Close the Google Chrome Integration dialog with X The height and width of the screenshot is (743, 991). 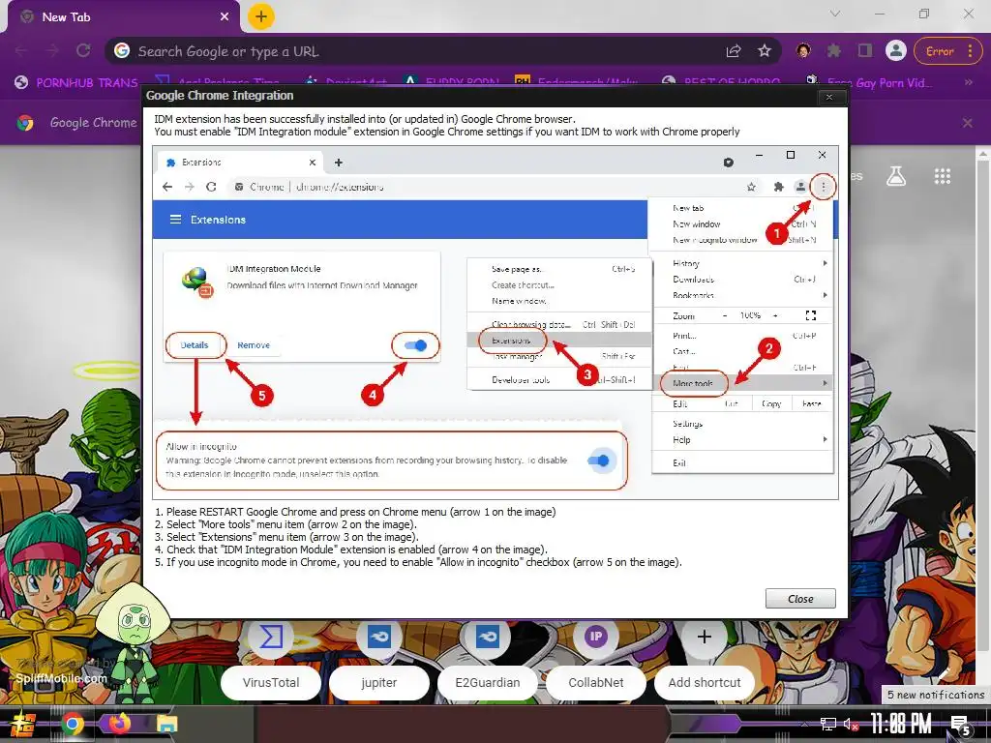[x=829, y=97]
